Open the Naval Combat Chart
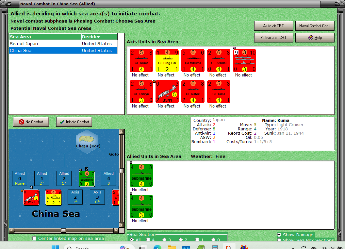Image resolution: width=345 pixels, height=249 pixels. click(x=315, y=26)
